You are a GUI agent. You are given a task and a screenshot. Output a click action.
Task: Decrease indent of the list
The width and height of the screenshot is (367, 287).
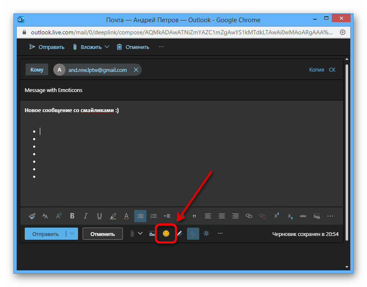[x=167, y=216]
